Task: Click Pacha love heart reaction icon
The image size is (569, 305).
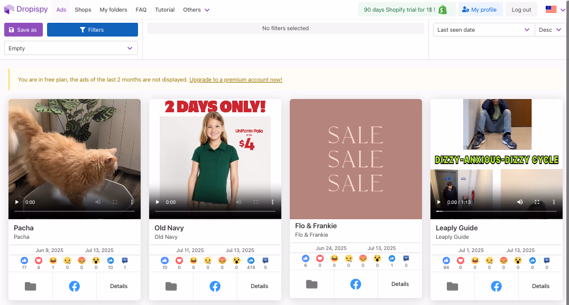Action: point(39,261)
